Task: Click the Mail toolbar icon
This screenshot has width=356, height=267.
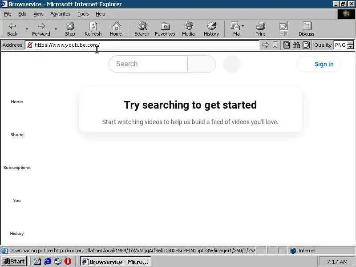Action: [x=236, y=29]
